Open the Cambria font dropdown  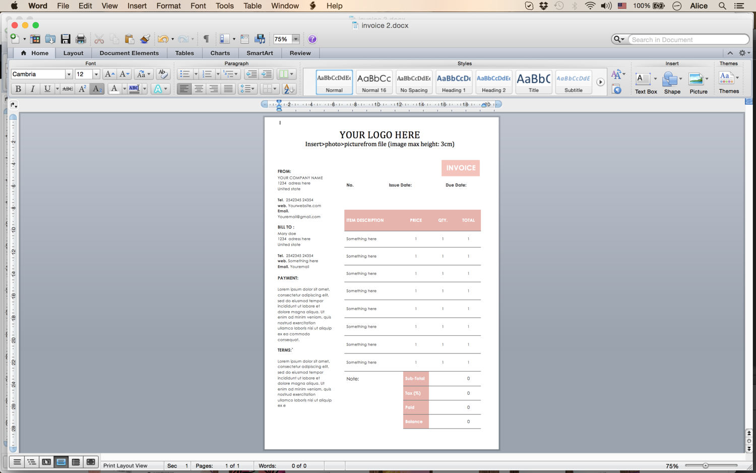(69, 74)
